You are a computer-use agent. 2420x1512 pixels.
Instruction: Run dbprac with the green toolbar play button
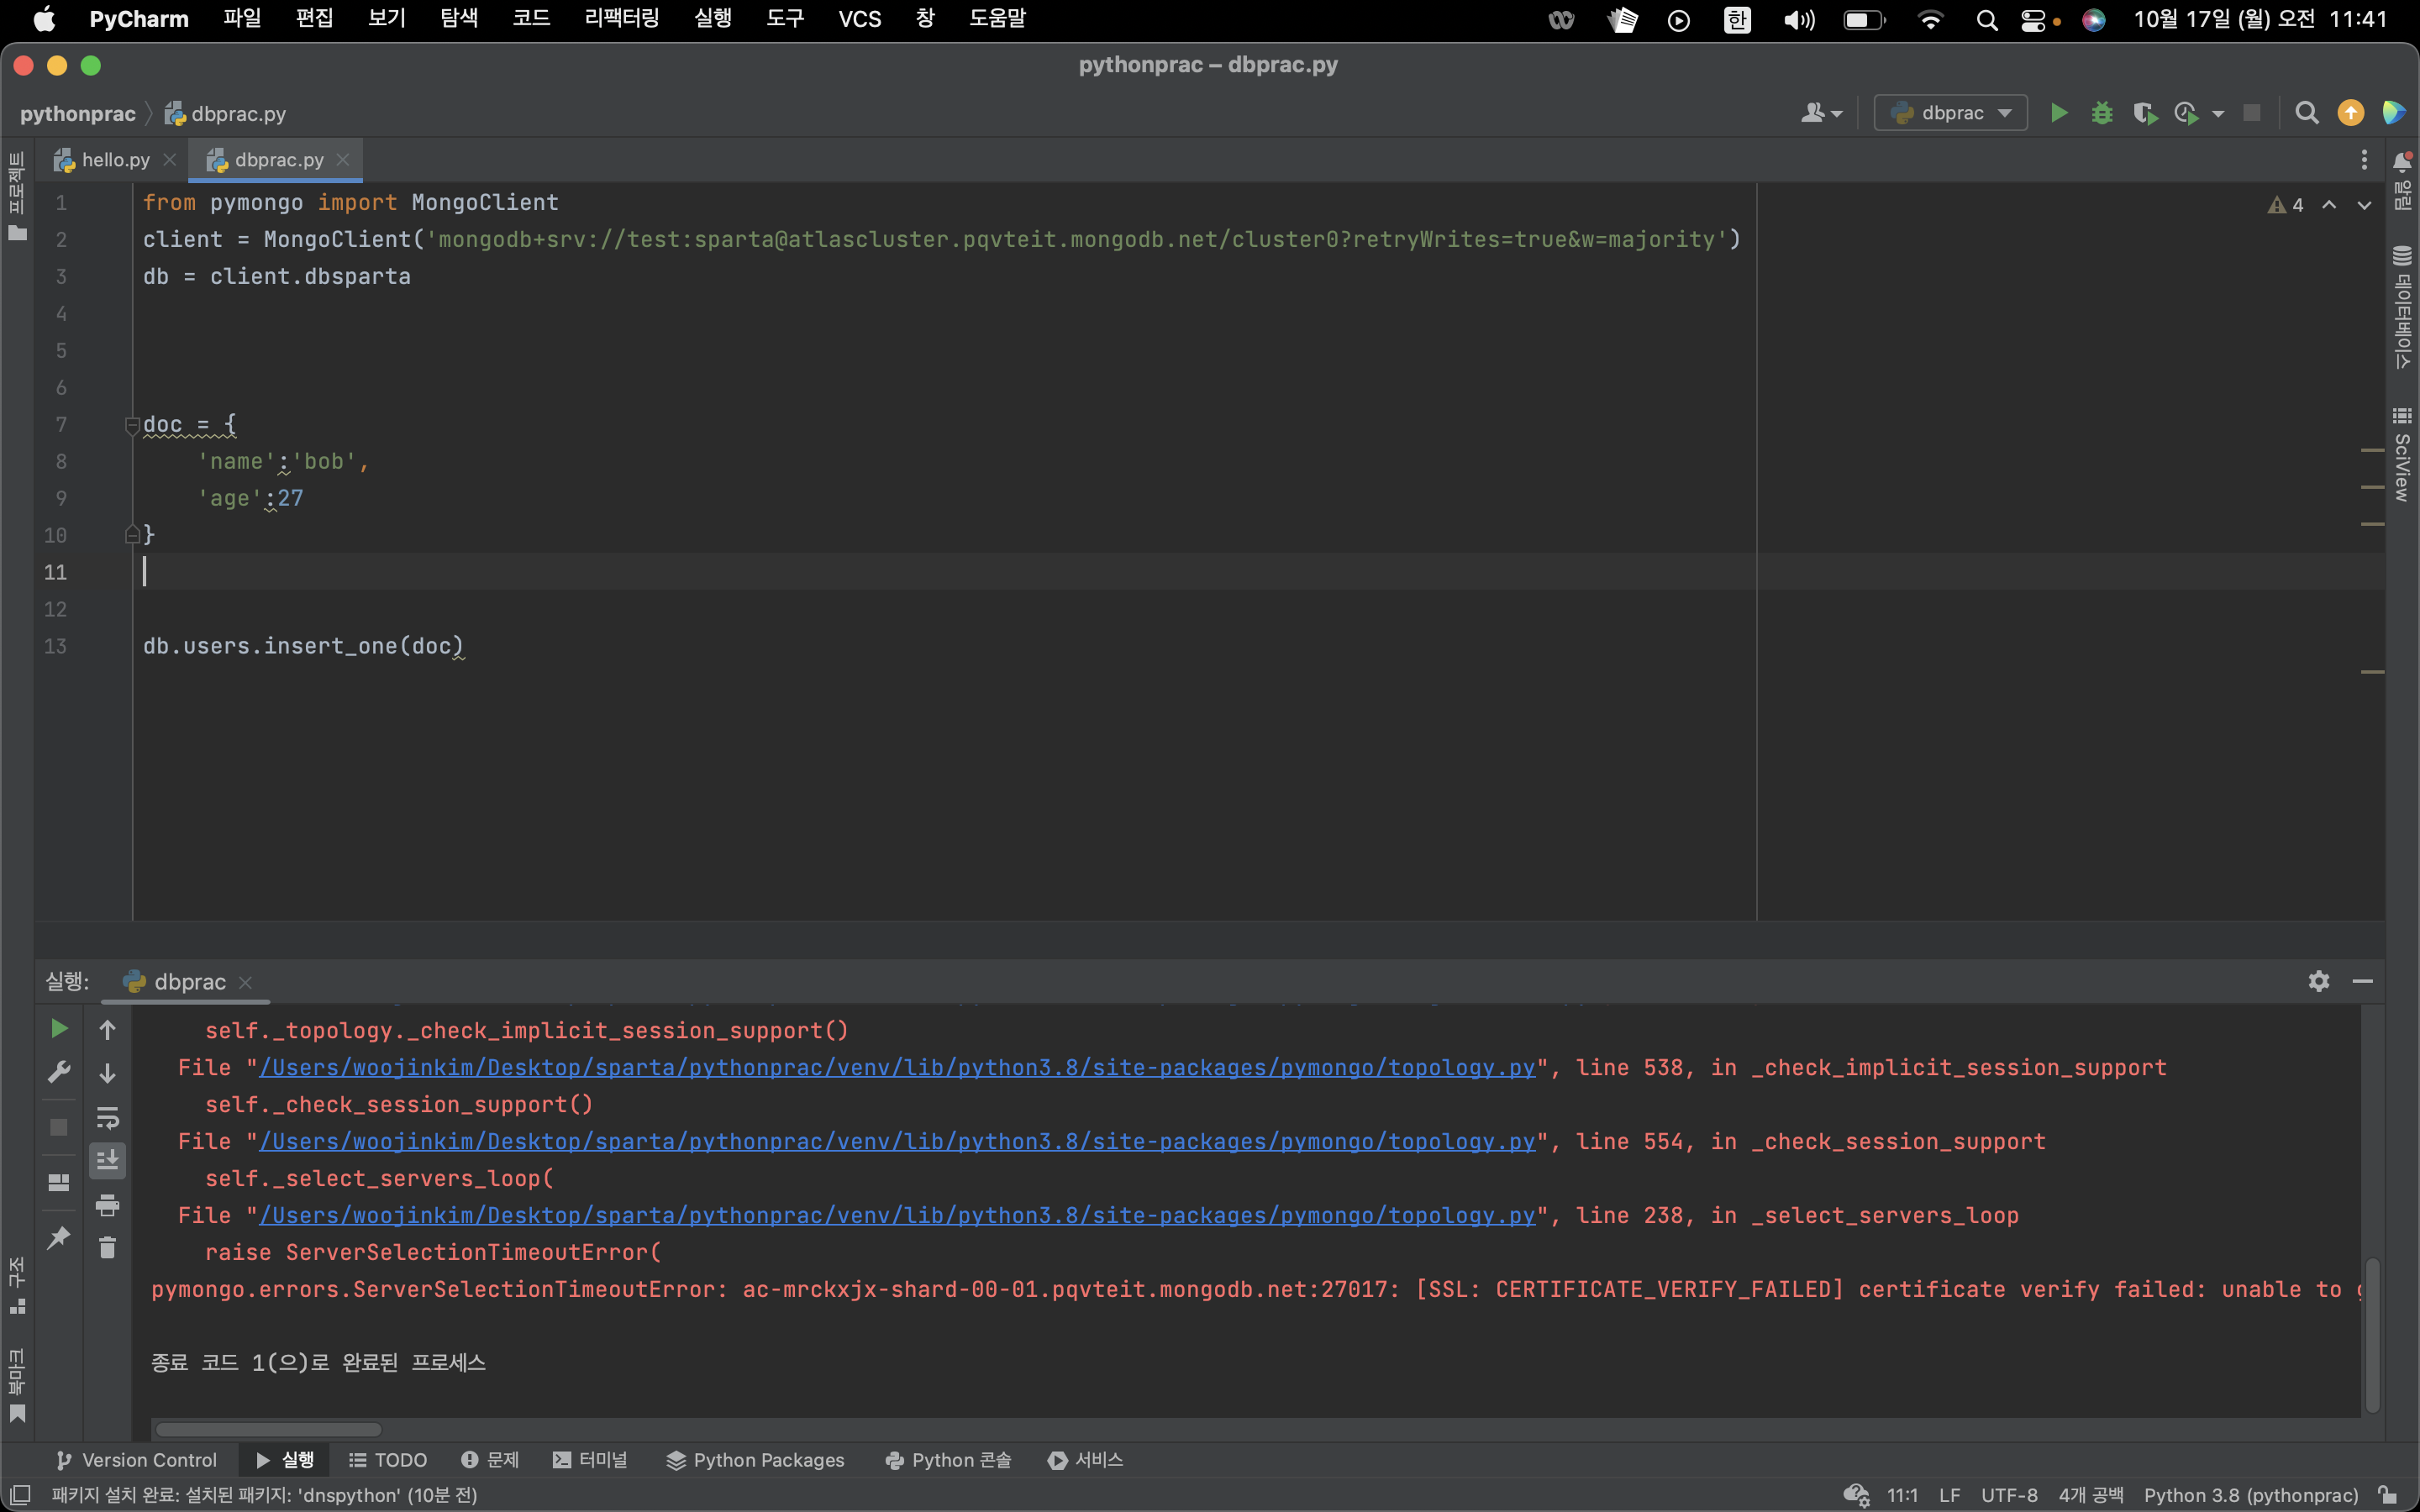tap(2058, 113)
